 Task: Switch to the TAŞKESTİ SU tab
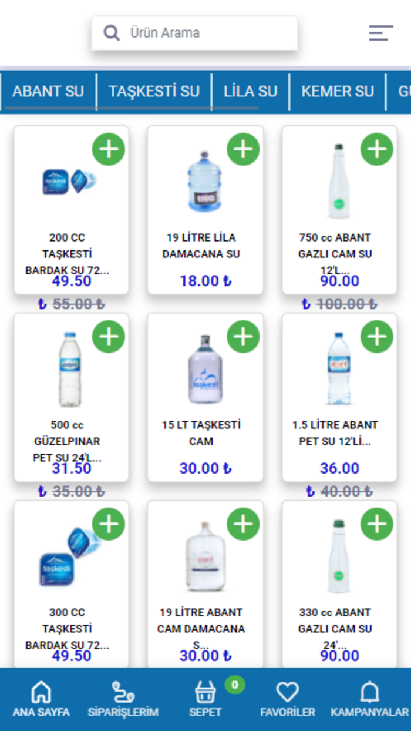(154, 92)
